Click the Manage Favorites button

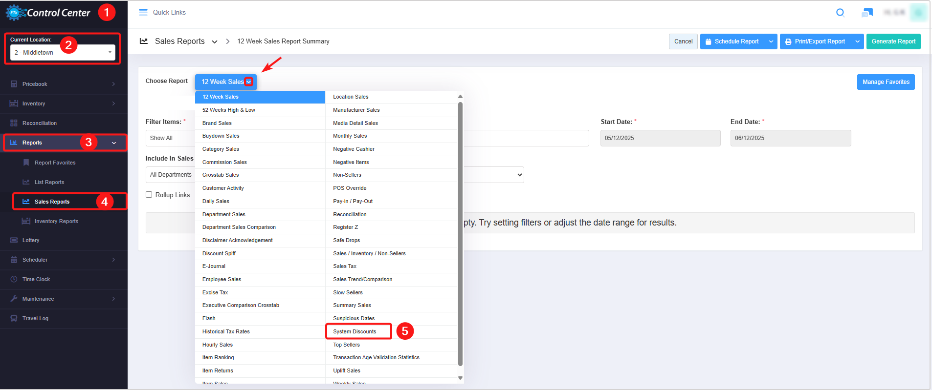click(886, 82)
